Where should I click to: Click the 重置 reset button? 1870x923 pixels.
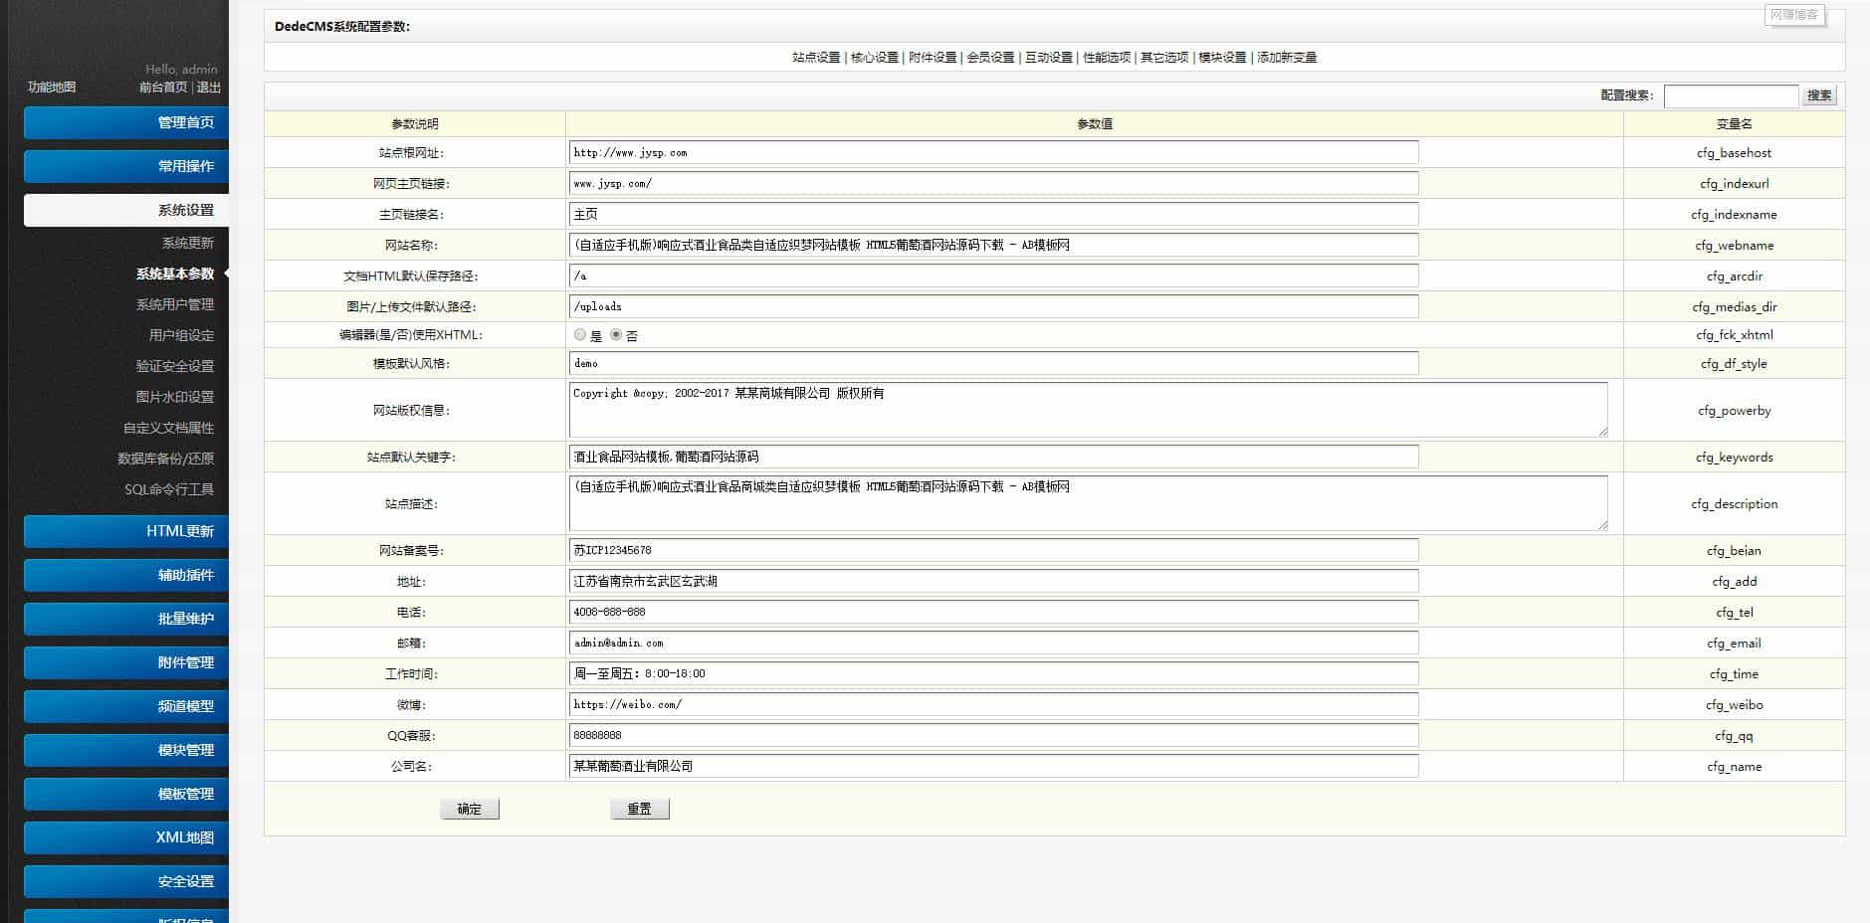pos(639,808)
